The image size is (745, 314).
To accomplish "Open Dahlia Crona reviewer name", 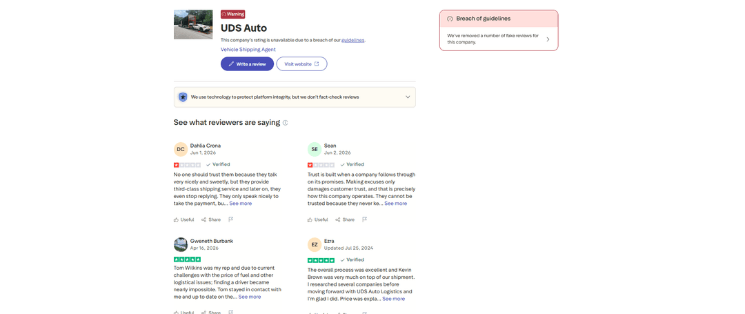I will (x=206, y=146).
